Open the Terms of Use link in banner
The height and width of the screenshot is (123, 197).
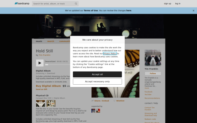[x=91, y=10]
